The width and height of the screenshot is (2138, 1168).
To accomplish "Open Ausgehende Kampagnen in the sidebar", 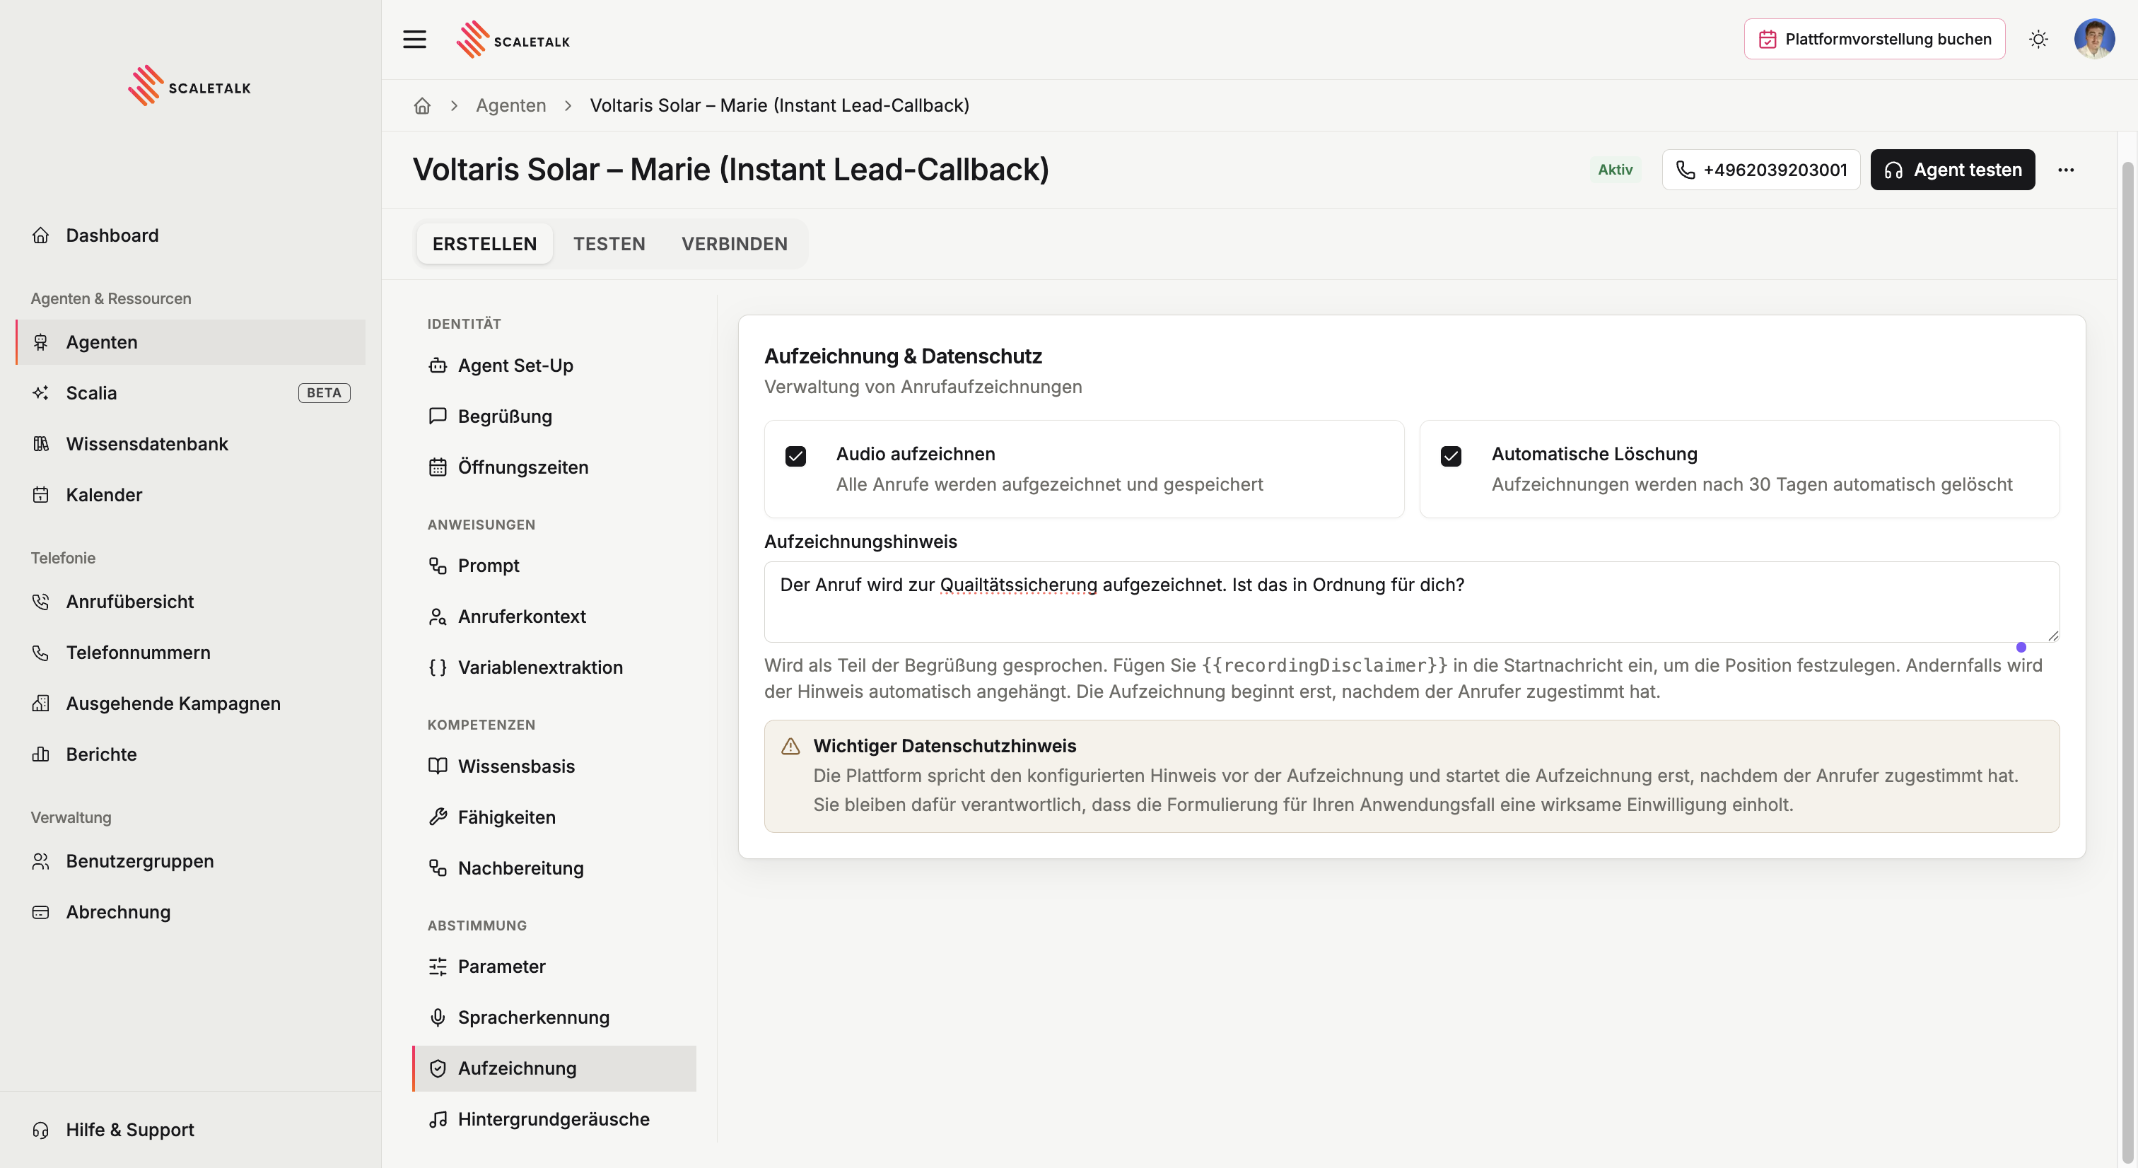I will coord(190,703).
